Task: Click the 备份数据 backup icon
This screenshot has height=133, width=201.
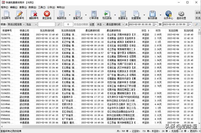Action: pyautogui.click(x=152, y=15)
